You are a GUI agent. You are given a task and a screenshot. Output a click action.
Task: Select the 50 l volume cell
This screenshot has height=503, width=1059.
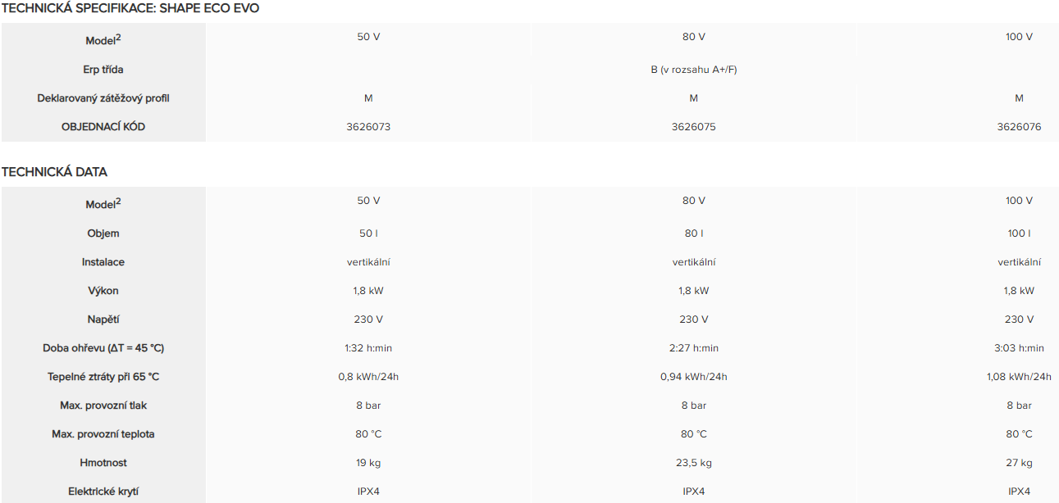(368, 233)
